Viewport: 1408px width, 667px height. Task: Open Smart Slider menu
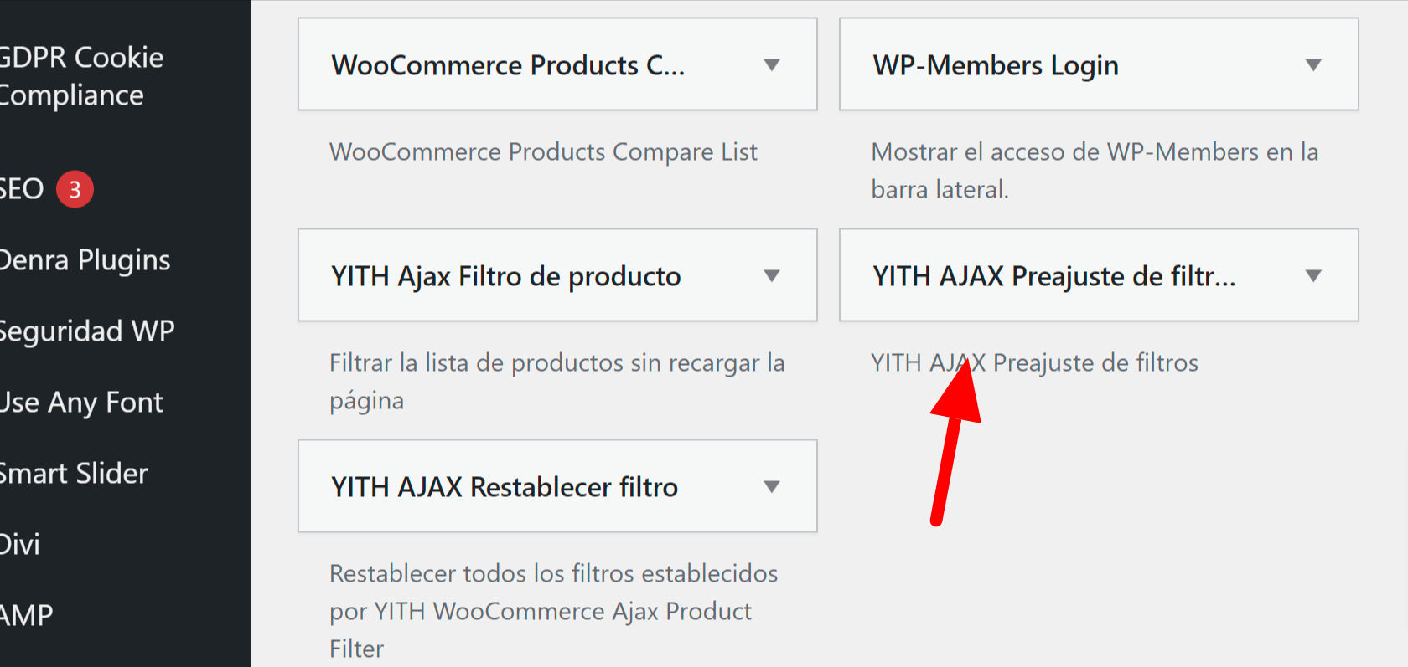74,474
